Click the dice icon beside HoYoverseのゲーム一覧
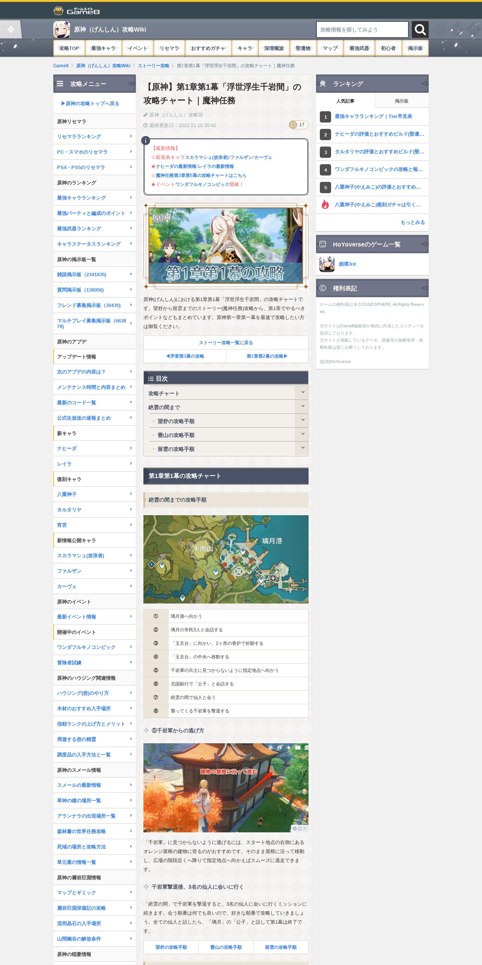 pos(323,244)
